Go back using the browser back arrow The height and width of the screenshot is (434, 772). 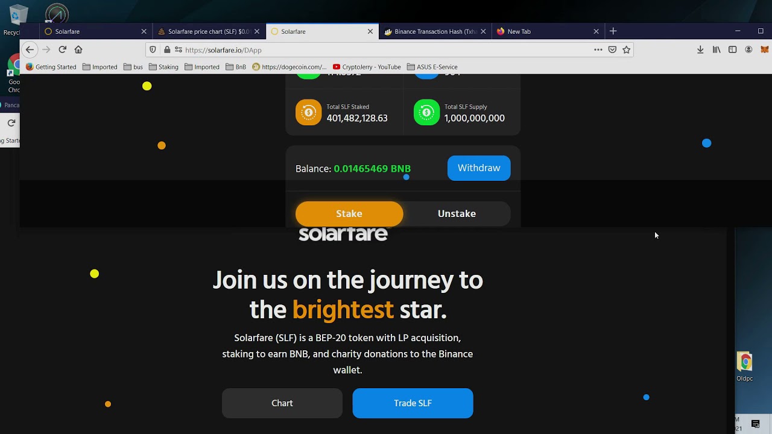tap(30, 49)
